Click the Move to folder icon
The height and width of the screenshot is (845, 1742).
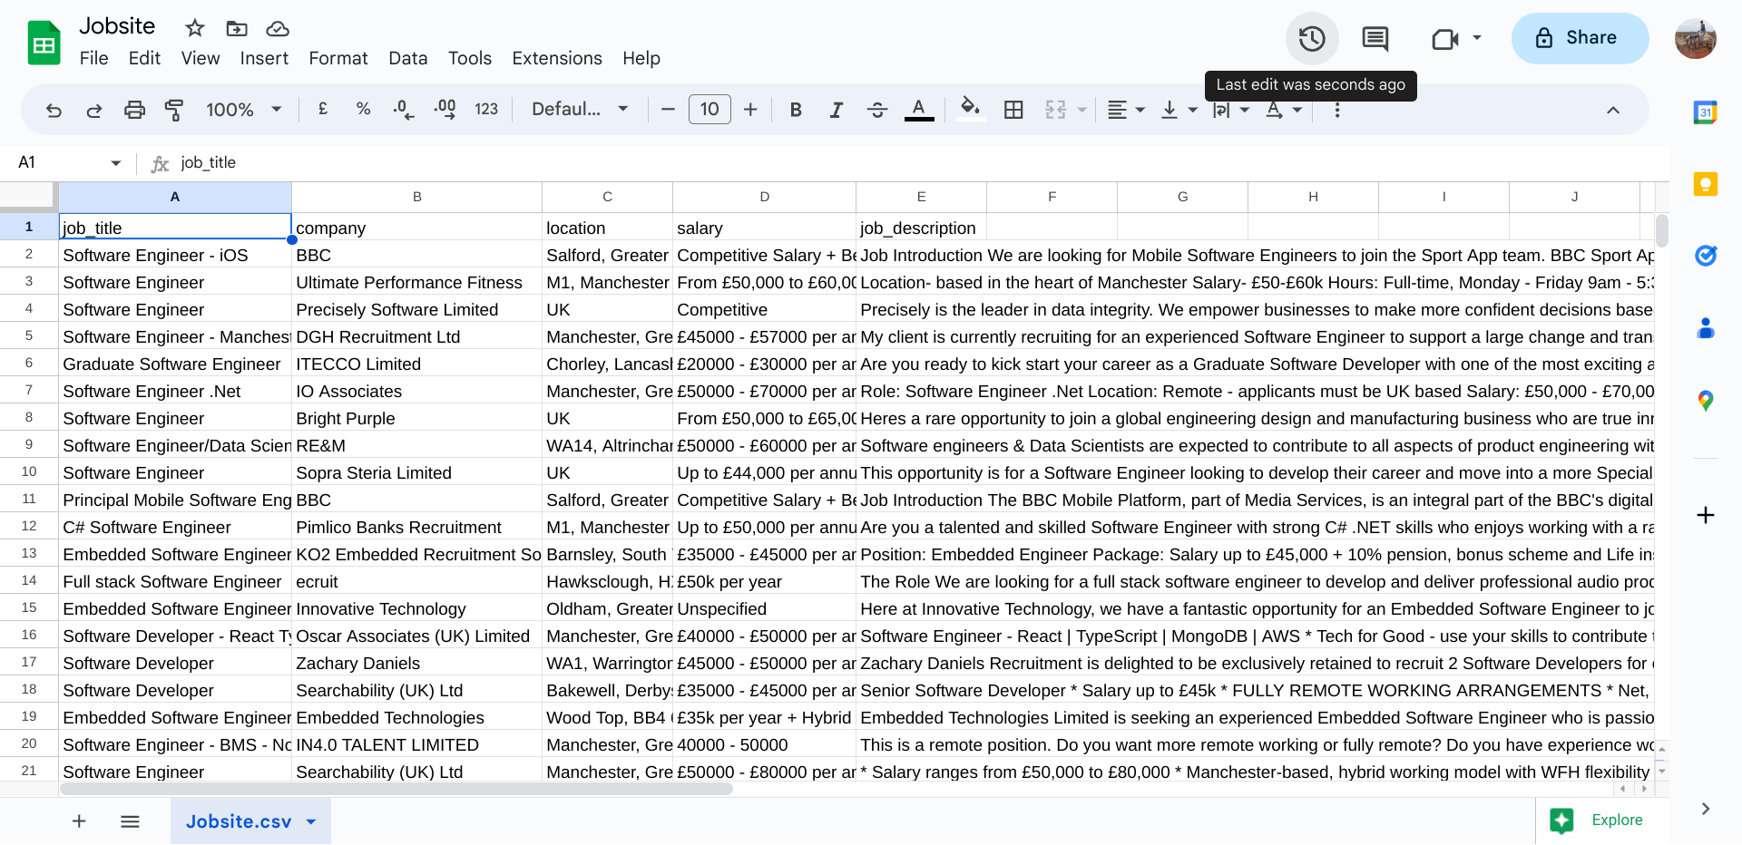tap(236, 28)
